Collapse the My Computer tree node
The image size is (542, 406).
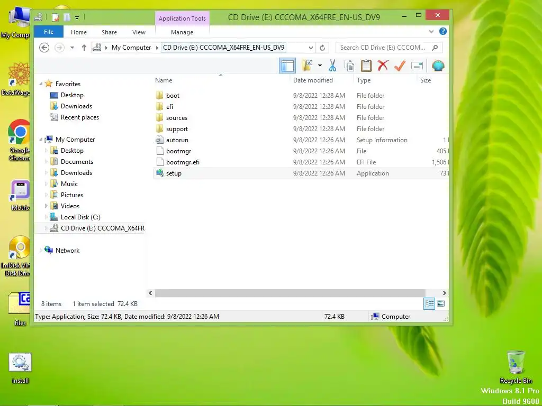click(x=41, y=140)
